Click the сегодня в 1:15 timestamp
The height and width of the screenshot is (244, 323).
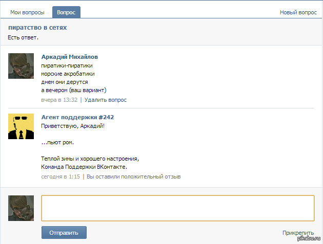(60, 176)
